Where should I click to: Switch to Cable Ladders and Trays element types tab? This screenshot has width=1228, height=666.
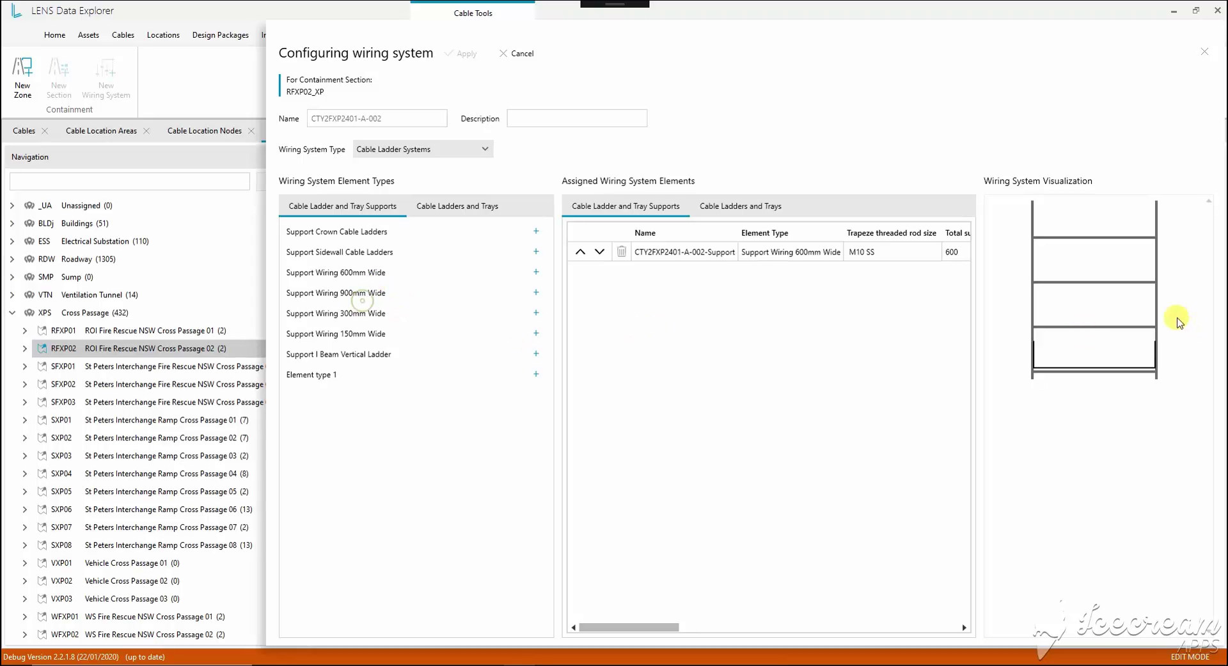pos(457,206)
